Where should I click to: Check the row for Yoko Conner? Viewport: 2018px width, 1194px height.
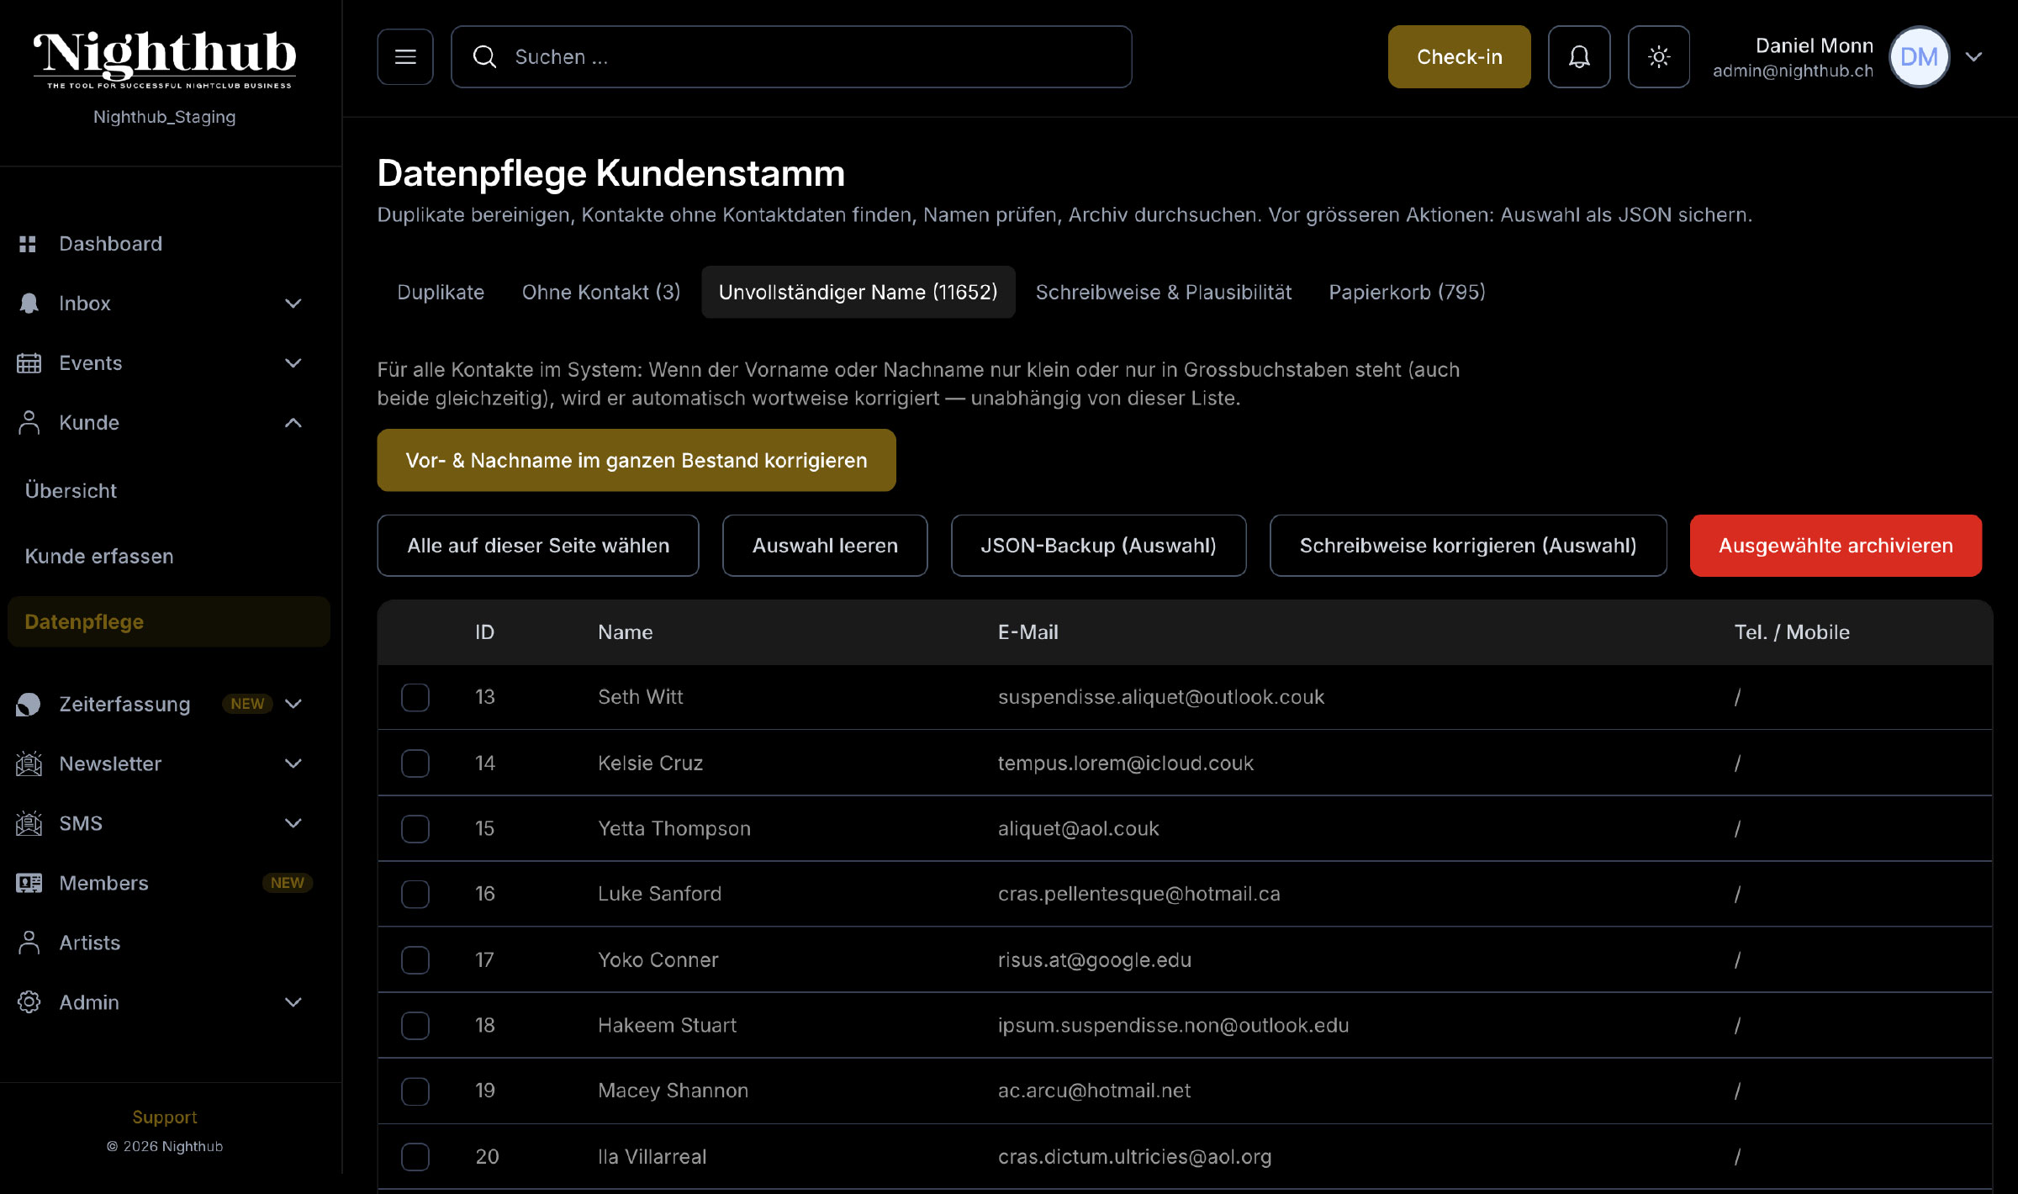415,959
